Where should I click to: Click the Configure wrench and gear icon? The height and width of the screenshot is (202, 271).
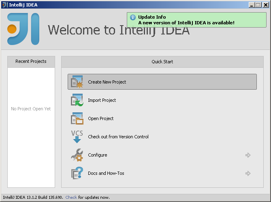77,155
